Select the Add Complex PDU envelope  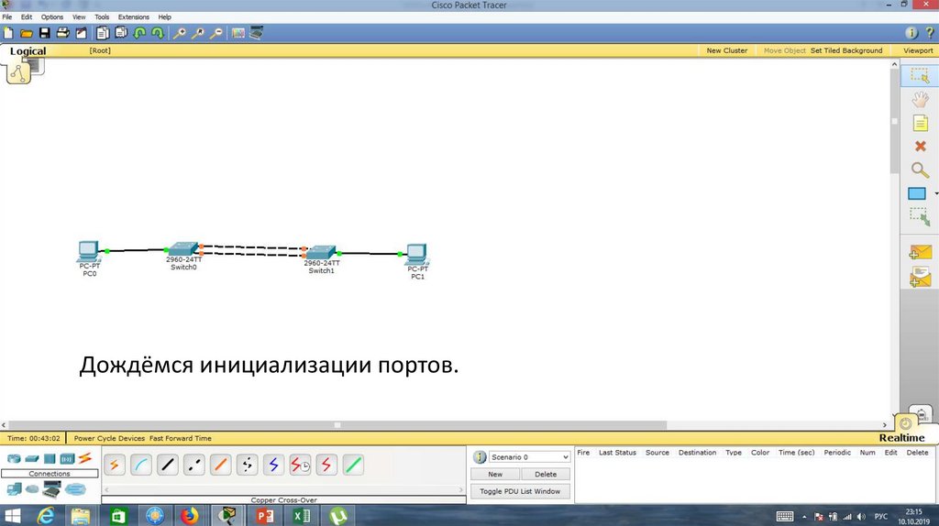pos(920,277)
